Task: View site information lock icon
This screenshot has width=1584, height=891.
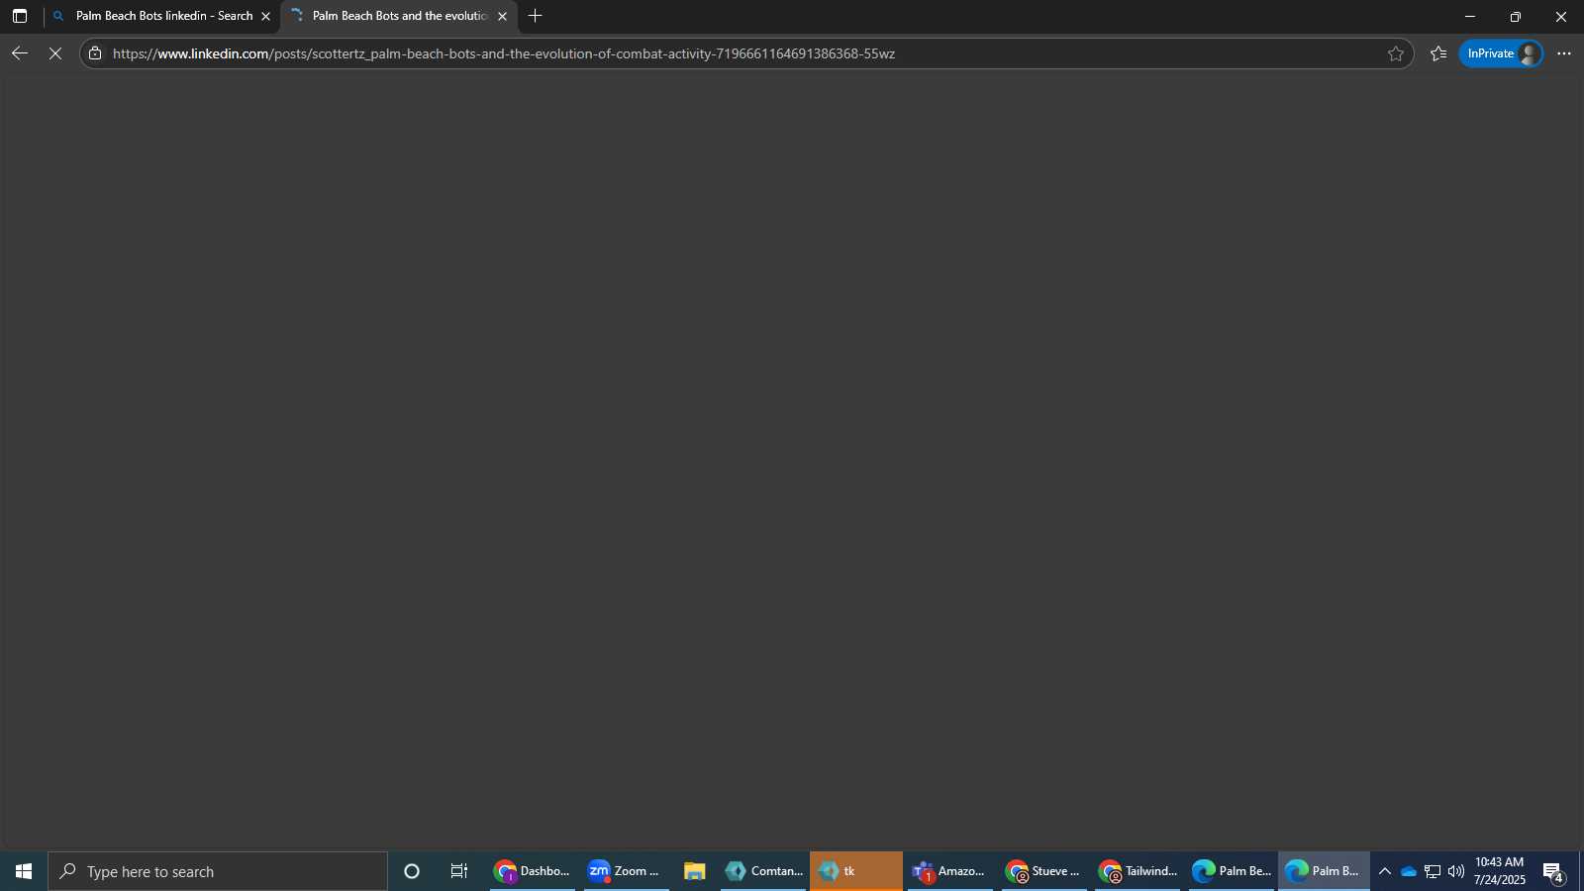Action: (95, 53)
